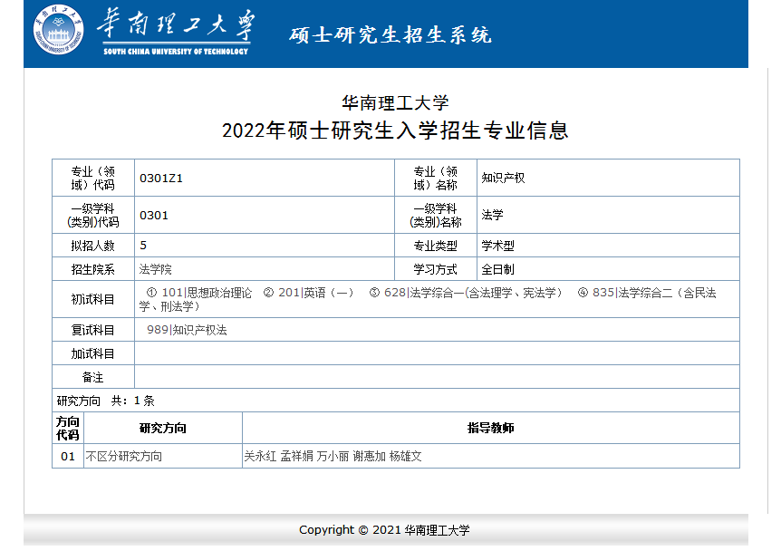Viewport: 781px width, 551px height.
Task: Click the 加试科目 label cell
Action: point(93,353)
